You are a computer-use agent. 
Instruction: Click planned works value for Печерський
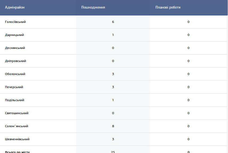pyautogui.click(x=188, y=87)
